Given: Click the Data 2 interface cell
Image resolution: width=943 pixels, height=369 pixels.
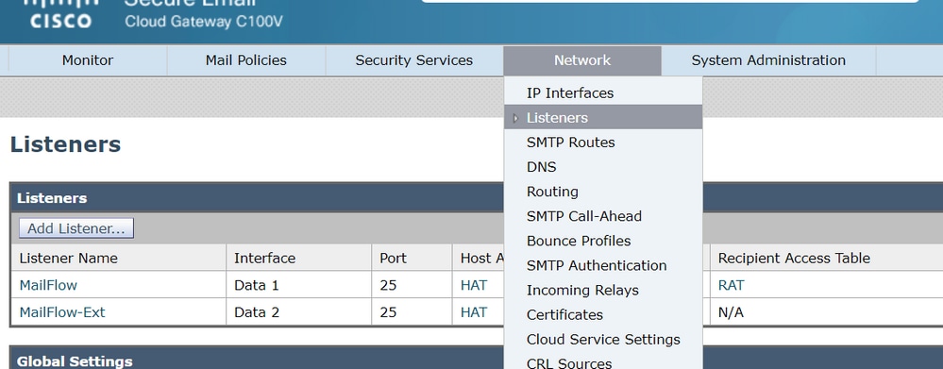Looking at the screenshot, I should (x=299, y=312).
